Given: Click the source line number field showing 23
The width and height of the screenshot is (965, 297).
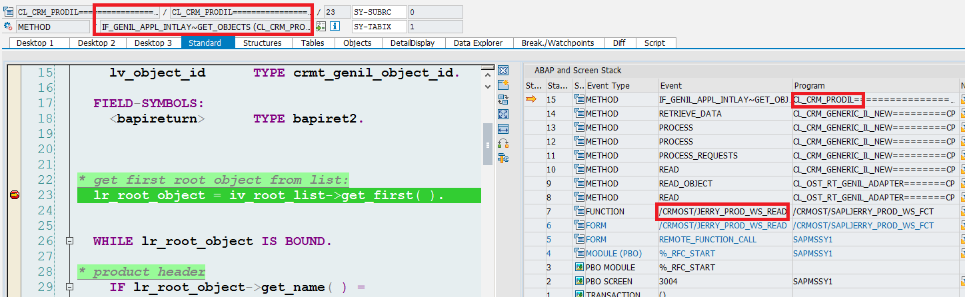Looking at the screenshot, I should (337, 12).
